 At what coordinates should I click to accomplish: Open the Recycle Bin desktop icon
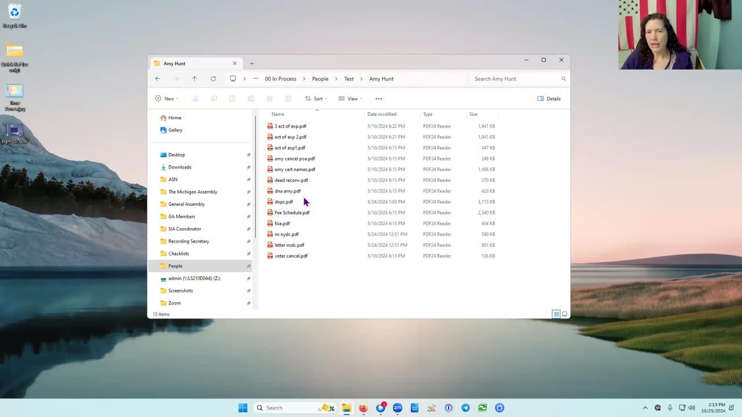[14, 16]
